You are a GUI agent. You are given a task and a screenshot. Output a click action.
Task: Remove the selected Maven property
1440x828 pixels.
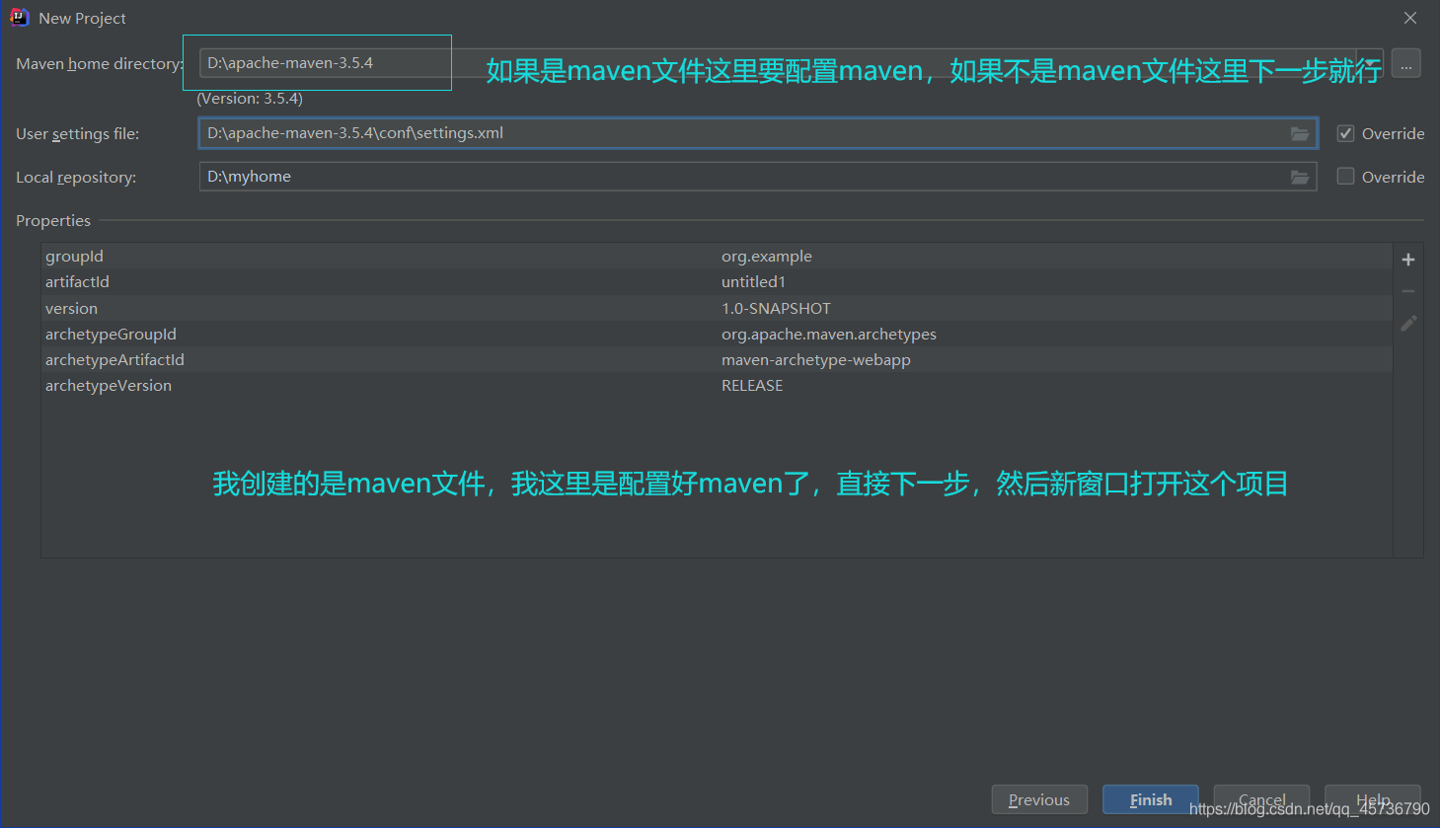point(1408,291)
